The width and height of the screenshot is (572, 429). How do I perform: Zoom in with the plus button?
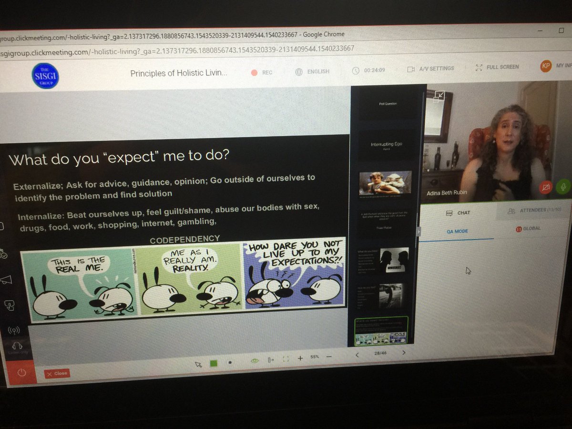pos(300,358)
